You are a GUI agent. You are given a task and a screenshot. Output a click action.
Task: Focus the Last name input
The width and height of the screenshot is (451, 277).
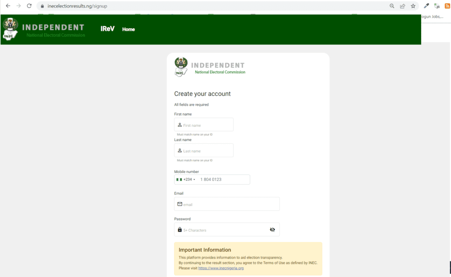203,150
